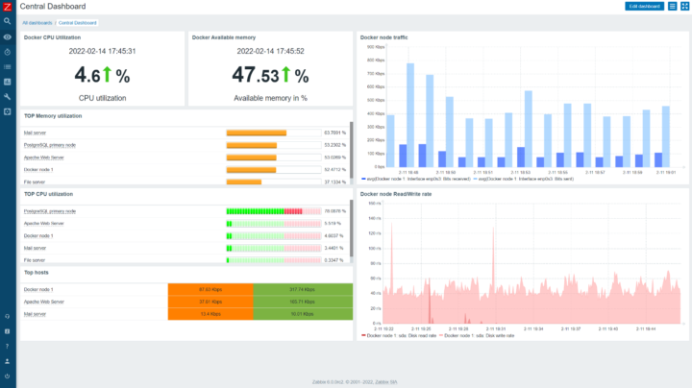Toggle kiosk mode fullscreen icon
This screenshot has height=388, width=692.
pyautogui.click(x=684, y=6)
